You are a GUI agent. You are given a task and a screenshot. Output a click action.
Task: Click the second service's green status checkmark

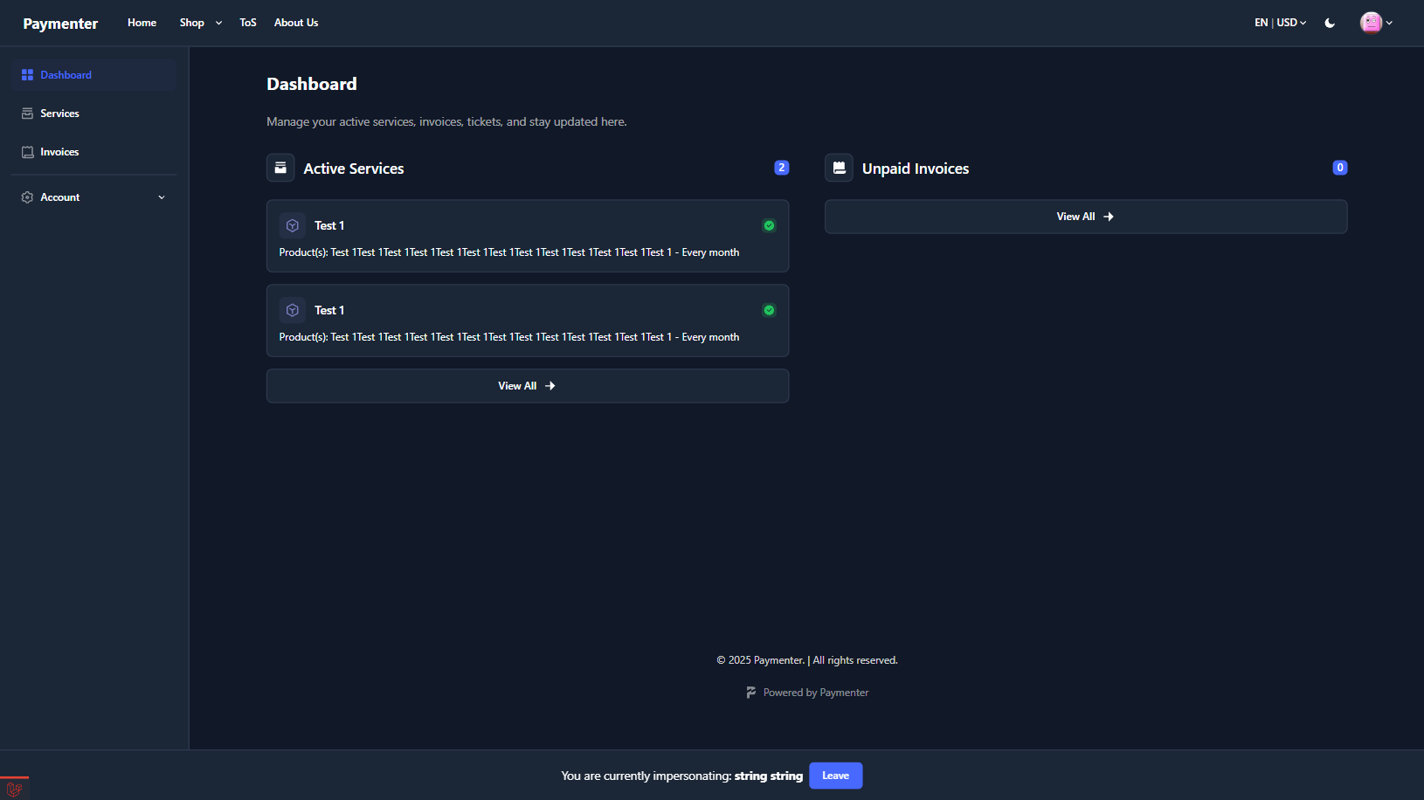769,310
